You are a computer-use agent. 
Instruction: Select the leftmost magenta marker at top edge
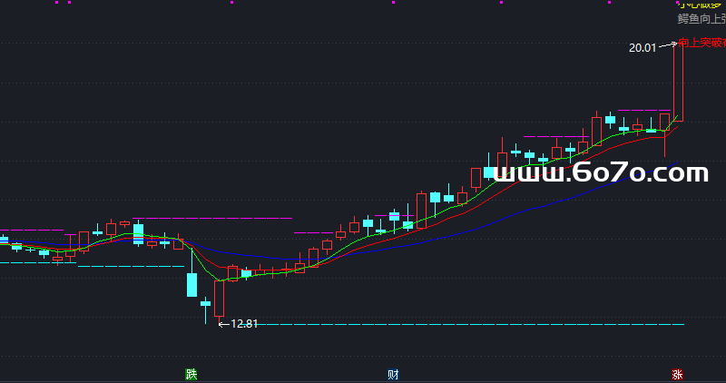[x=56, y=3]
